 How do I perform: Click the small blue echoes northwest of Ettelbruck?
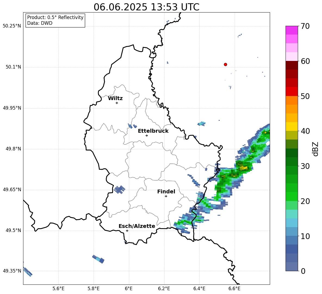pyautogui.click(x=132, y=126)
